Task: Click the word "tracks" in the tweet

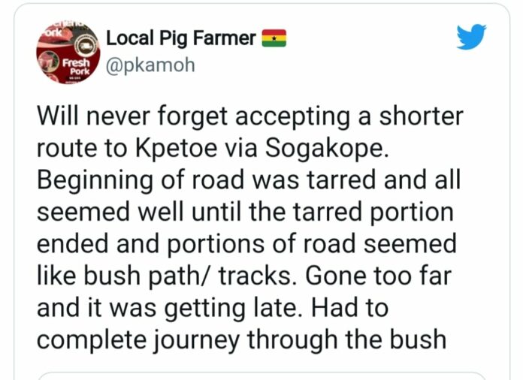Action: [261, 276]
